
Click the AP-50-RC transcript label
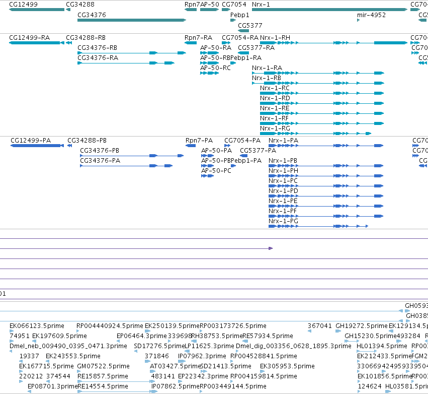pos(215,68)
